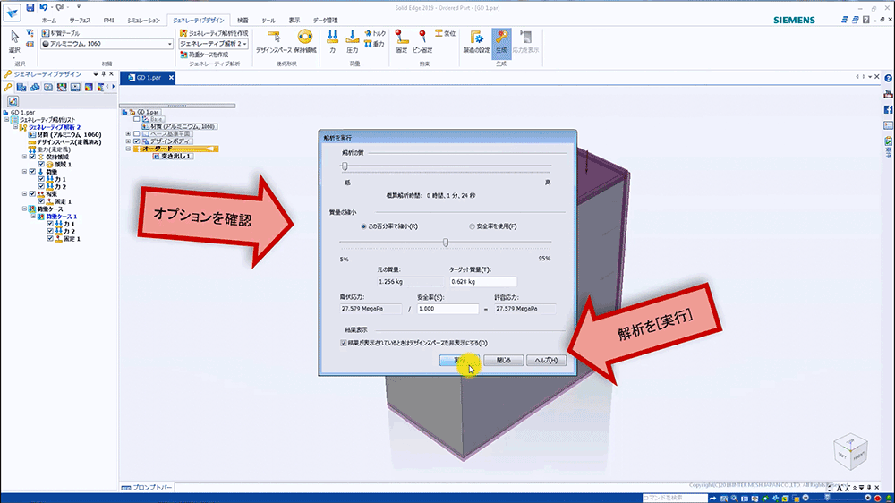Open the ツール ribbon tab
895x503 pixels.
click(x=268, y=21)
